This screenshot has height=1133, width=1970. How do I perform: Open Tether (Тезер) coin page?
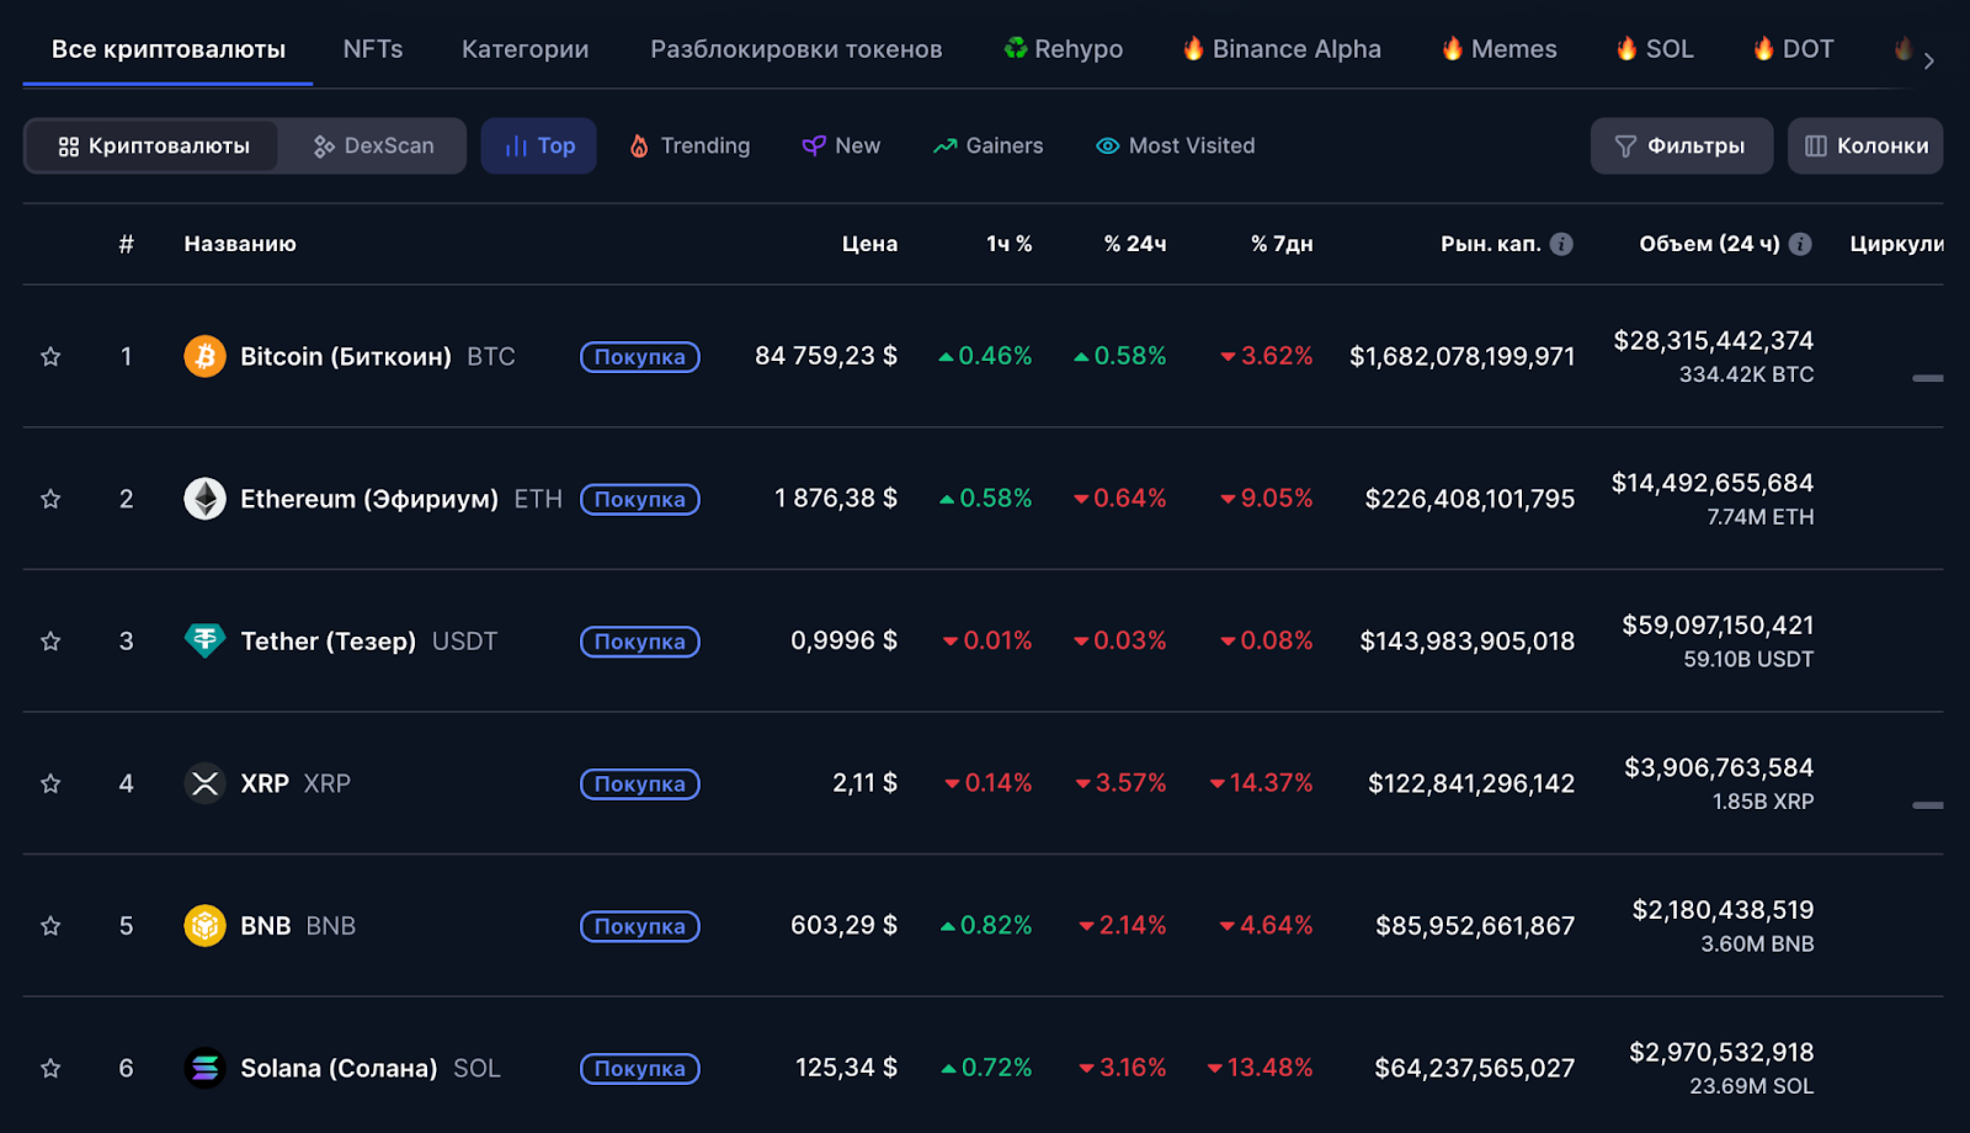pyautogui.click(x=328, y=641)
